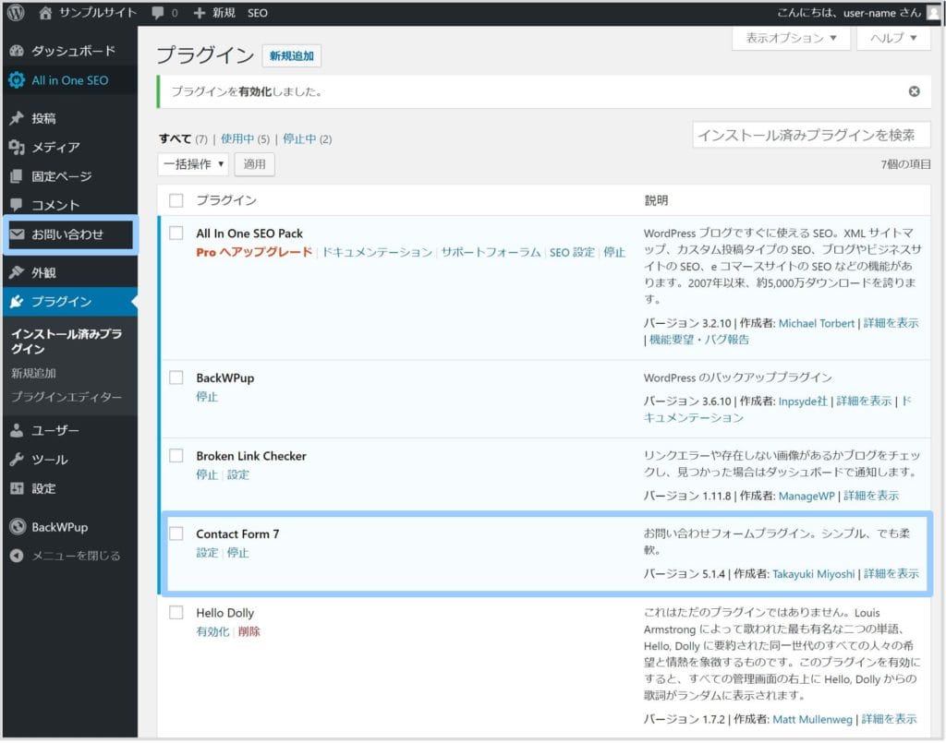Dismiss the プラグインを有効化しました notice
Viewport: 946px width, 743px height.
tap(914, 91)
